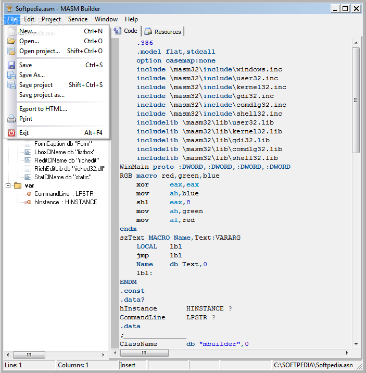Open the Window menu
This screenshot has height=373, width=366.
click(x=106, y=19)
